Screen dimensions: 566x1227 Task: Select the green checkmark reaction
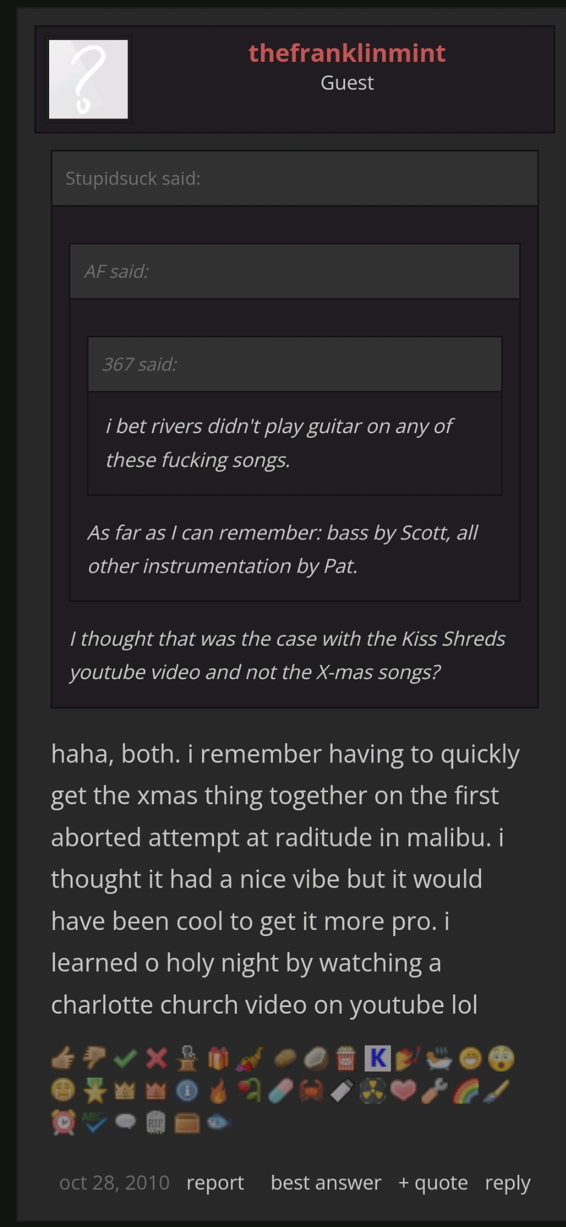(x=125, y=1059)
